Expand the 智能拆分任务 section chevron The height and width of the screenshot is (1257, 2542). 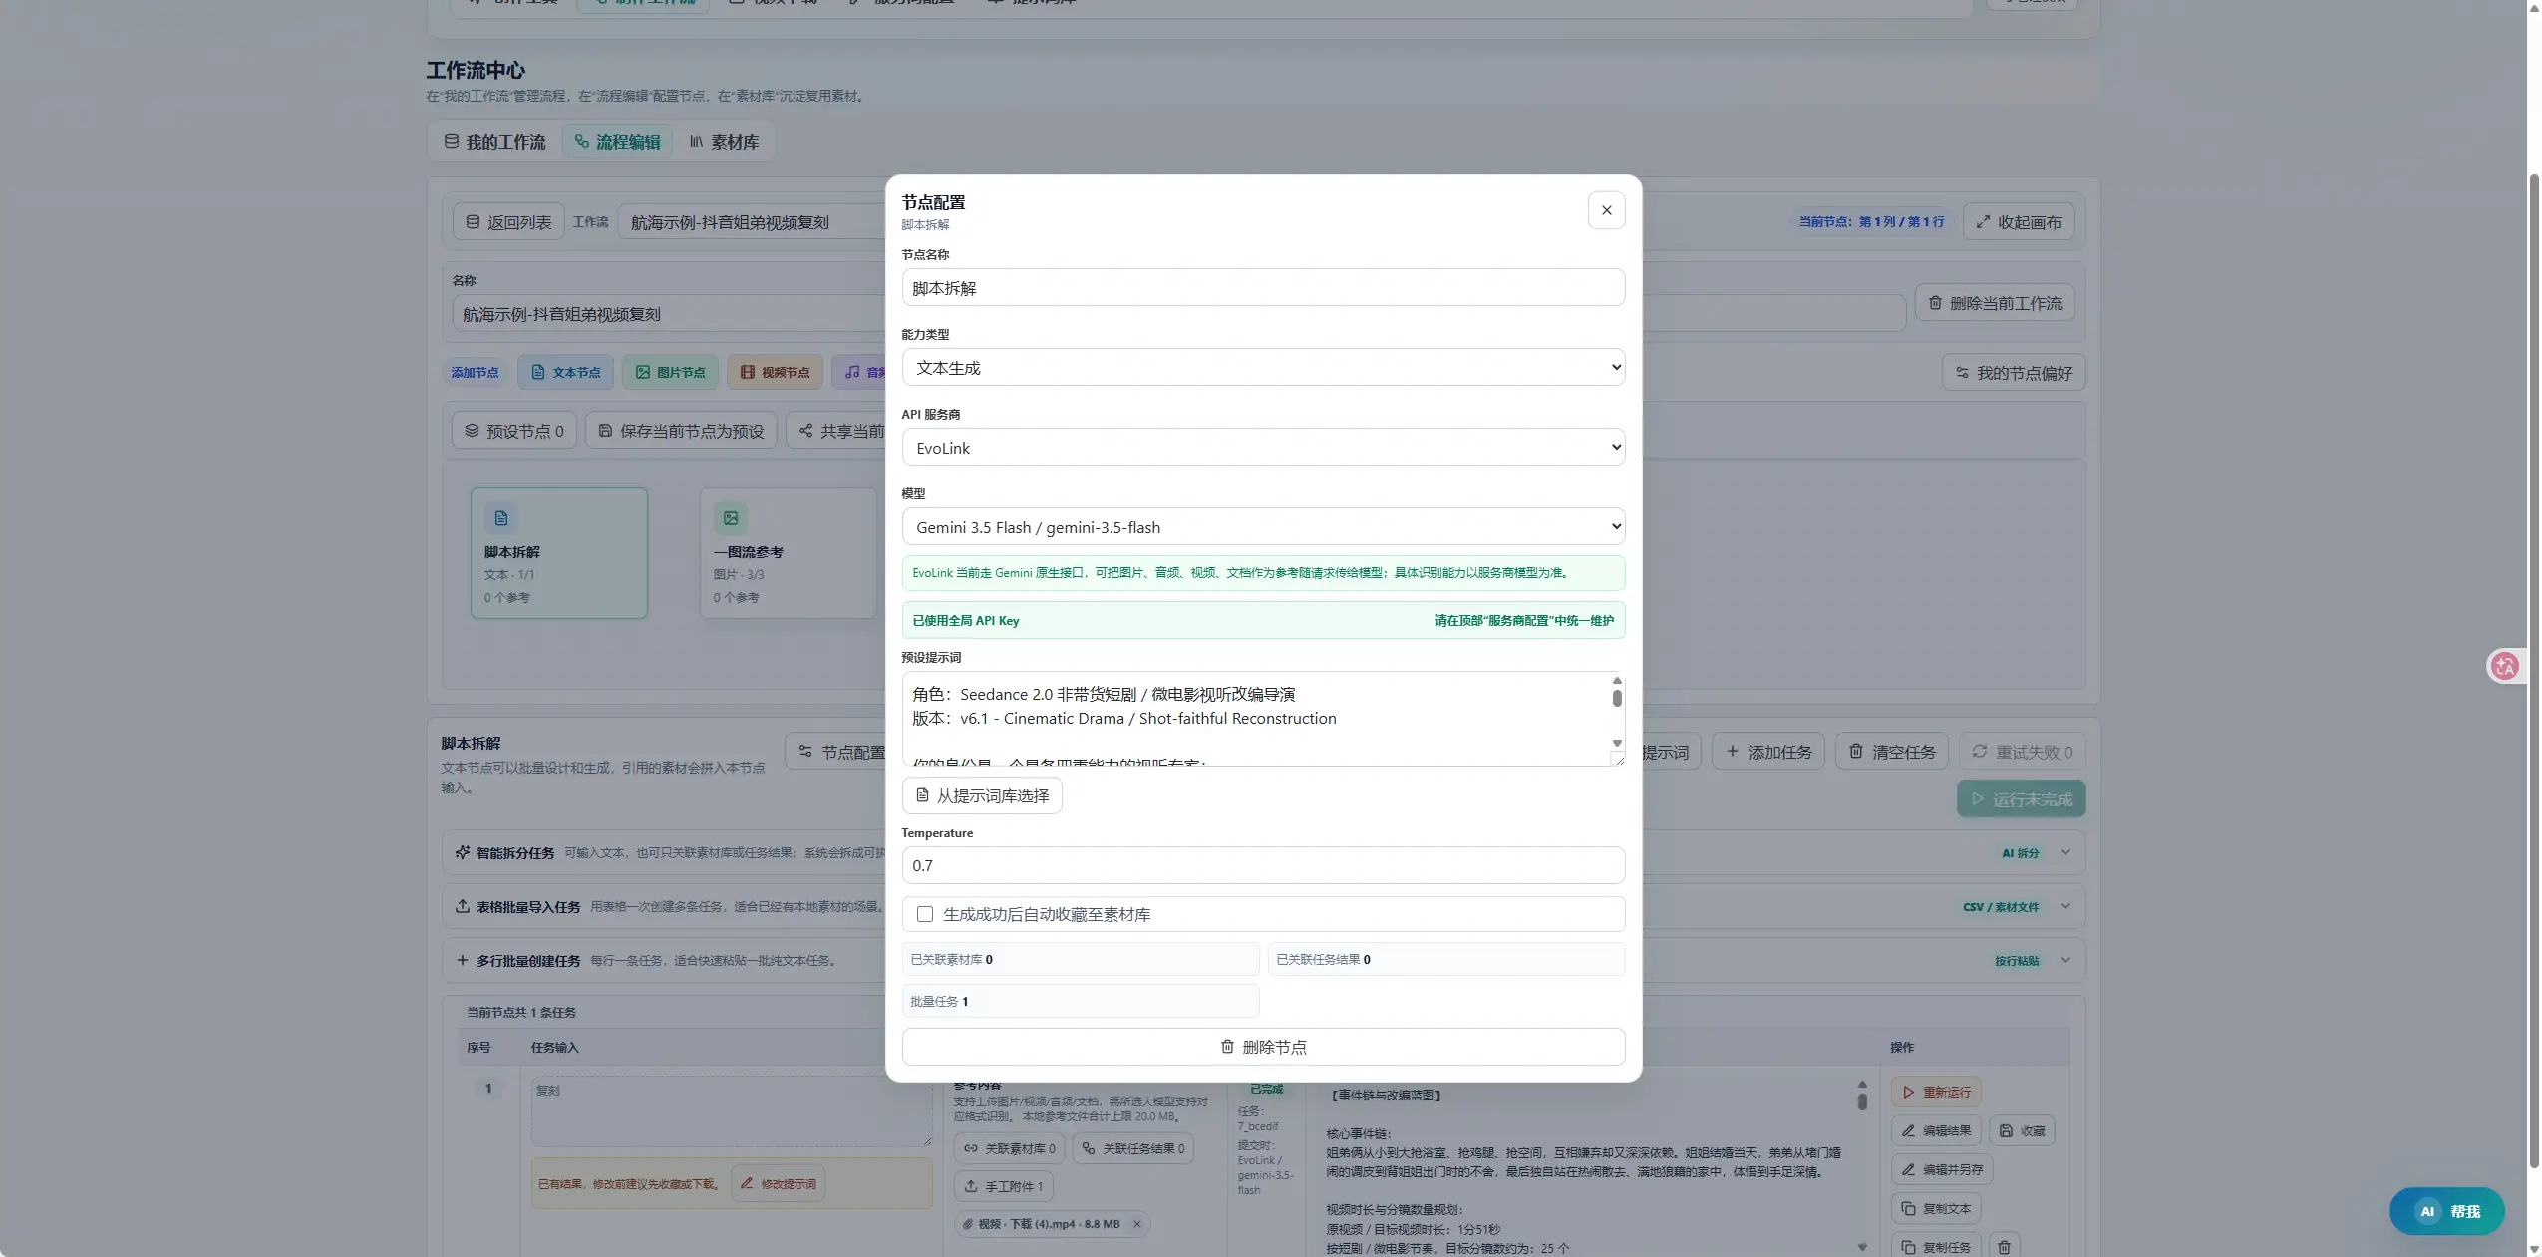pos(2065,852)
